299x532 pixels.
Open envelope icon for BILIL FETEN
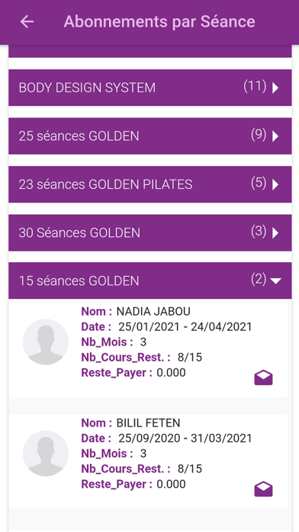coord(263,489)
